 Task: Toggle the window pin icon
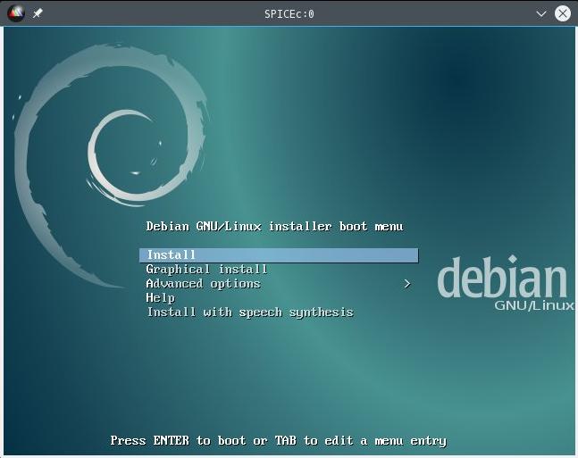38,14
